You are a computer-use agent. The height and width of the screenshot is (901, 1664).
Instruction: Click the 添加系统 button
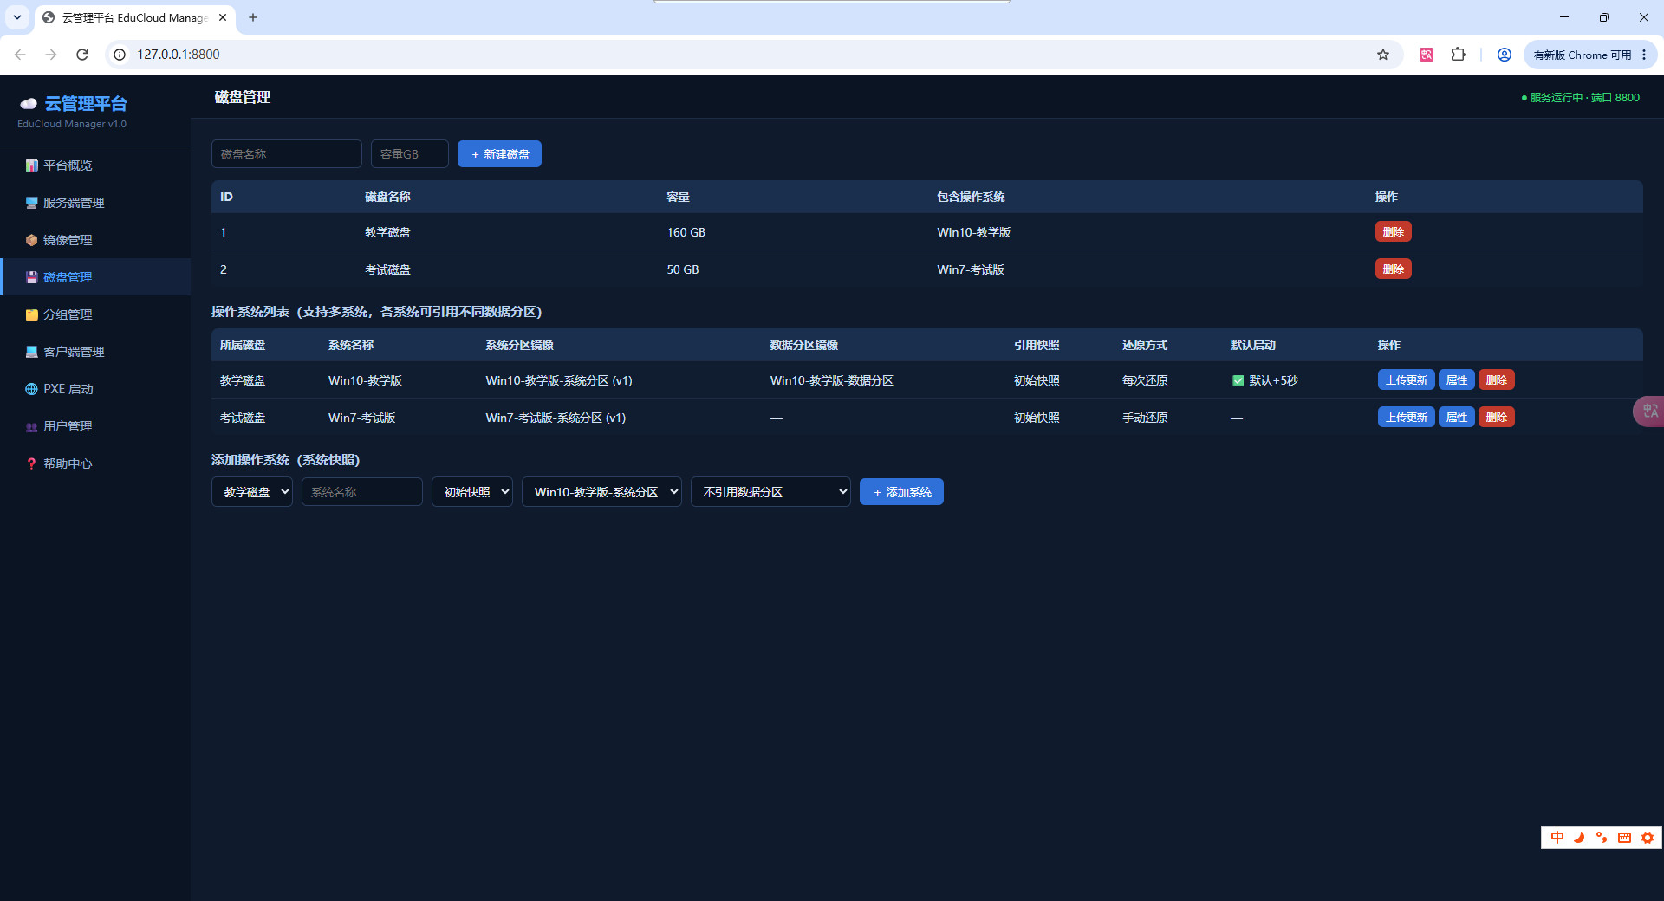tap(901, 492)
